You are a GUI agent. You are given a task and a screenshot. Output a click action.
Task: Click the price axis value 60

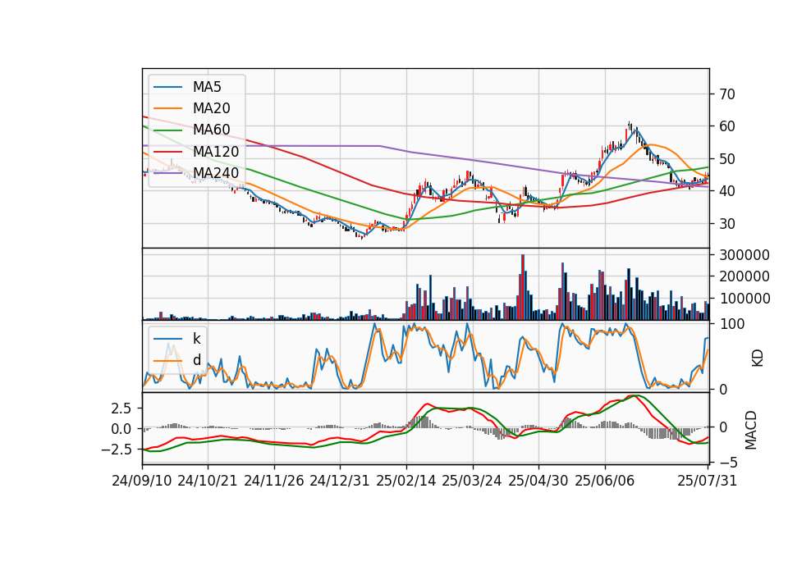click(x=726, y=126)
